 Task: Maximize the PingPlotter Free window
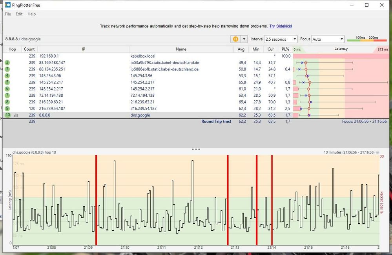point(366,5)
